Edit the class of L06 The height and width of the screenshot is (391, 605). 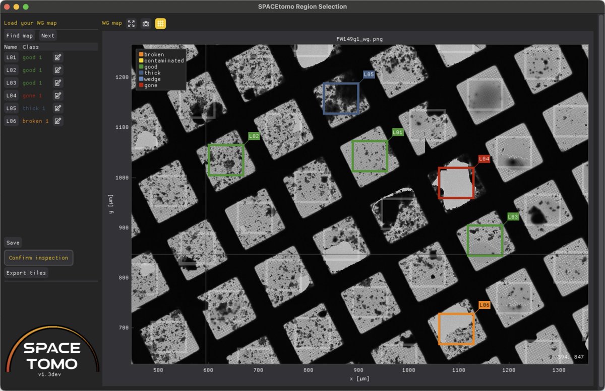[58, 121]
